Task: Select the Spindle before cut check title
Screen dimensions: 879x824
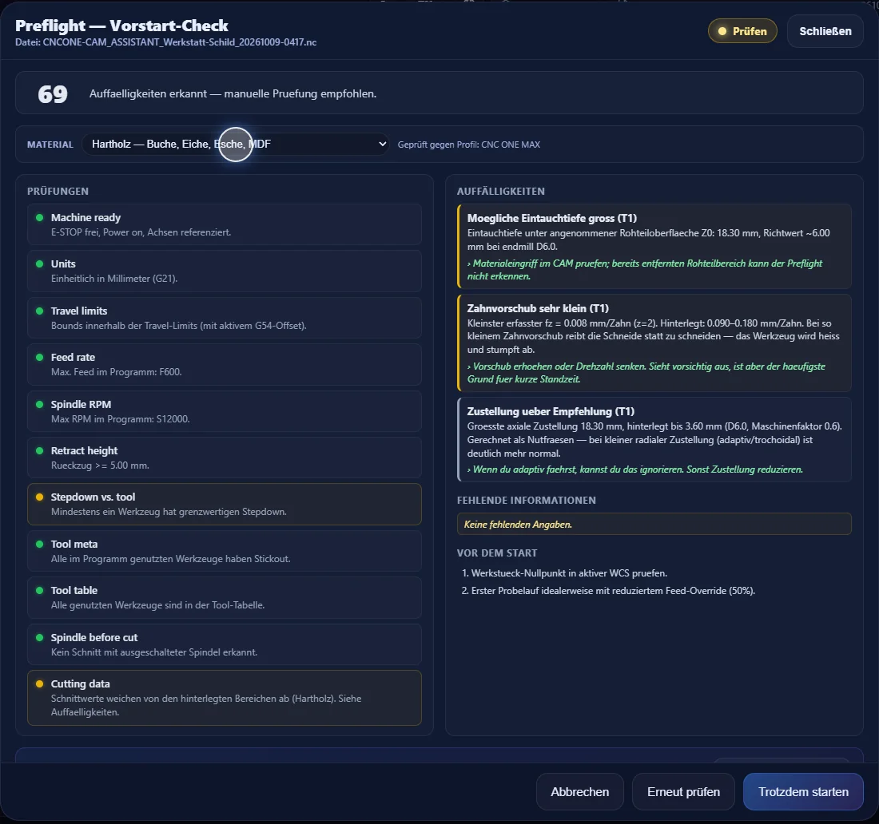Action: click(94, 637)
